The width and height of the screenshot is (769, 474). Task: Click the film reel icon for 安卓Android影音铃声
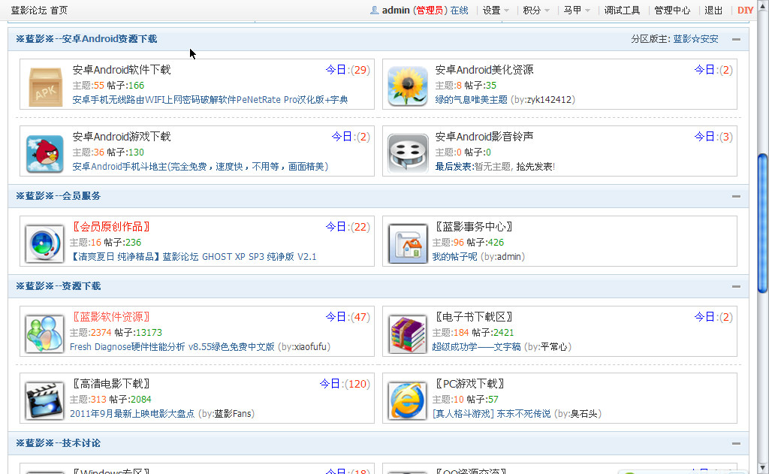pyautogui.click(x=408, y=153)
